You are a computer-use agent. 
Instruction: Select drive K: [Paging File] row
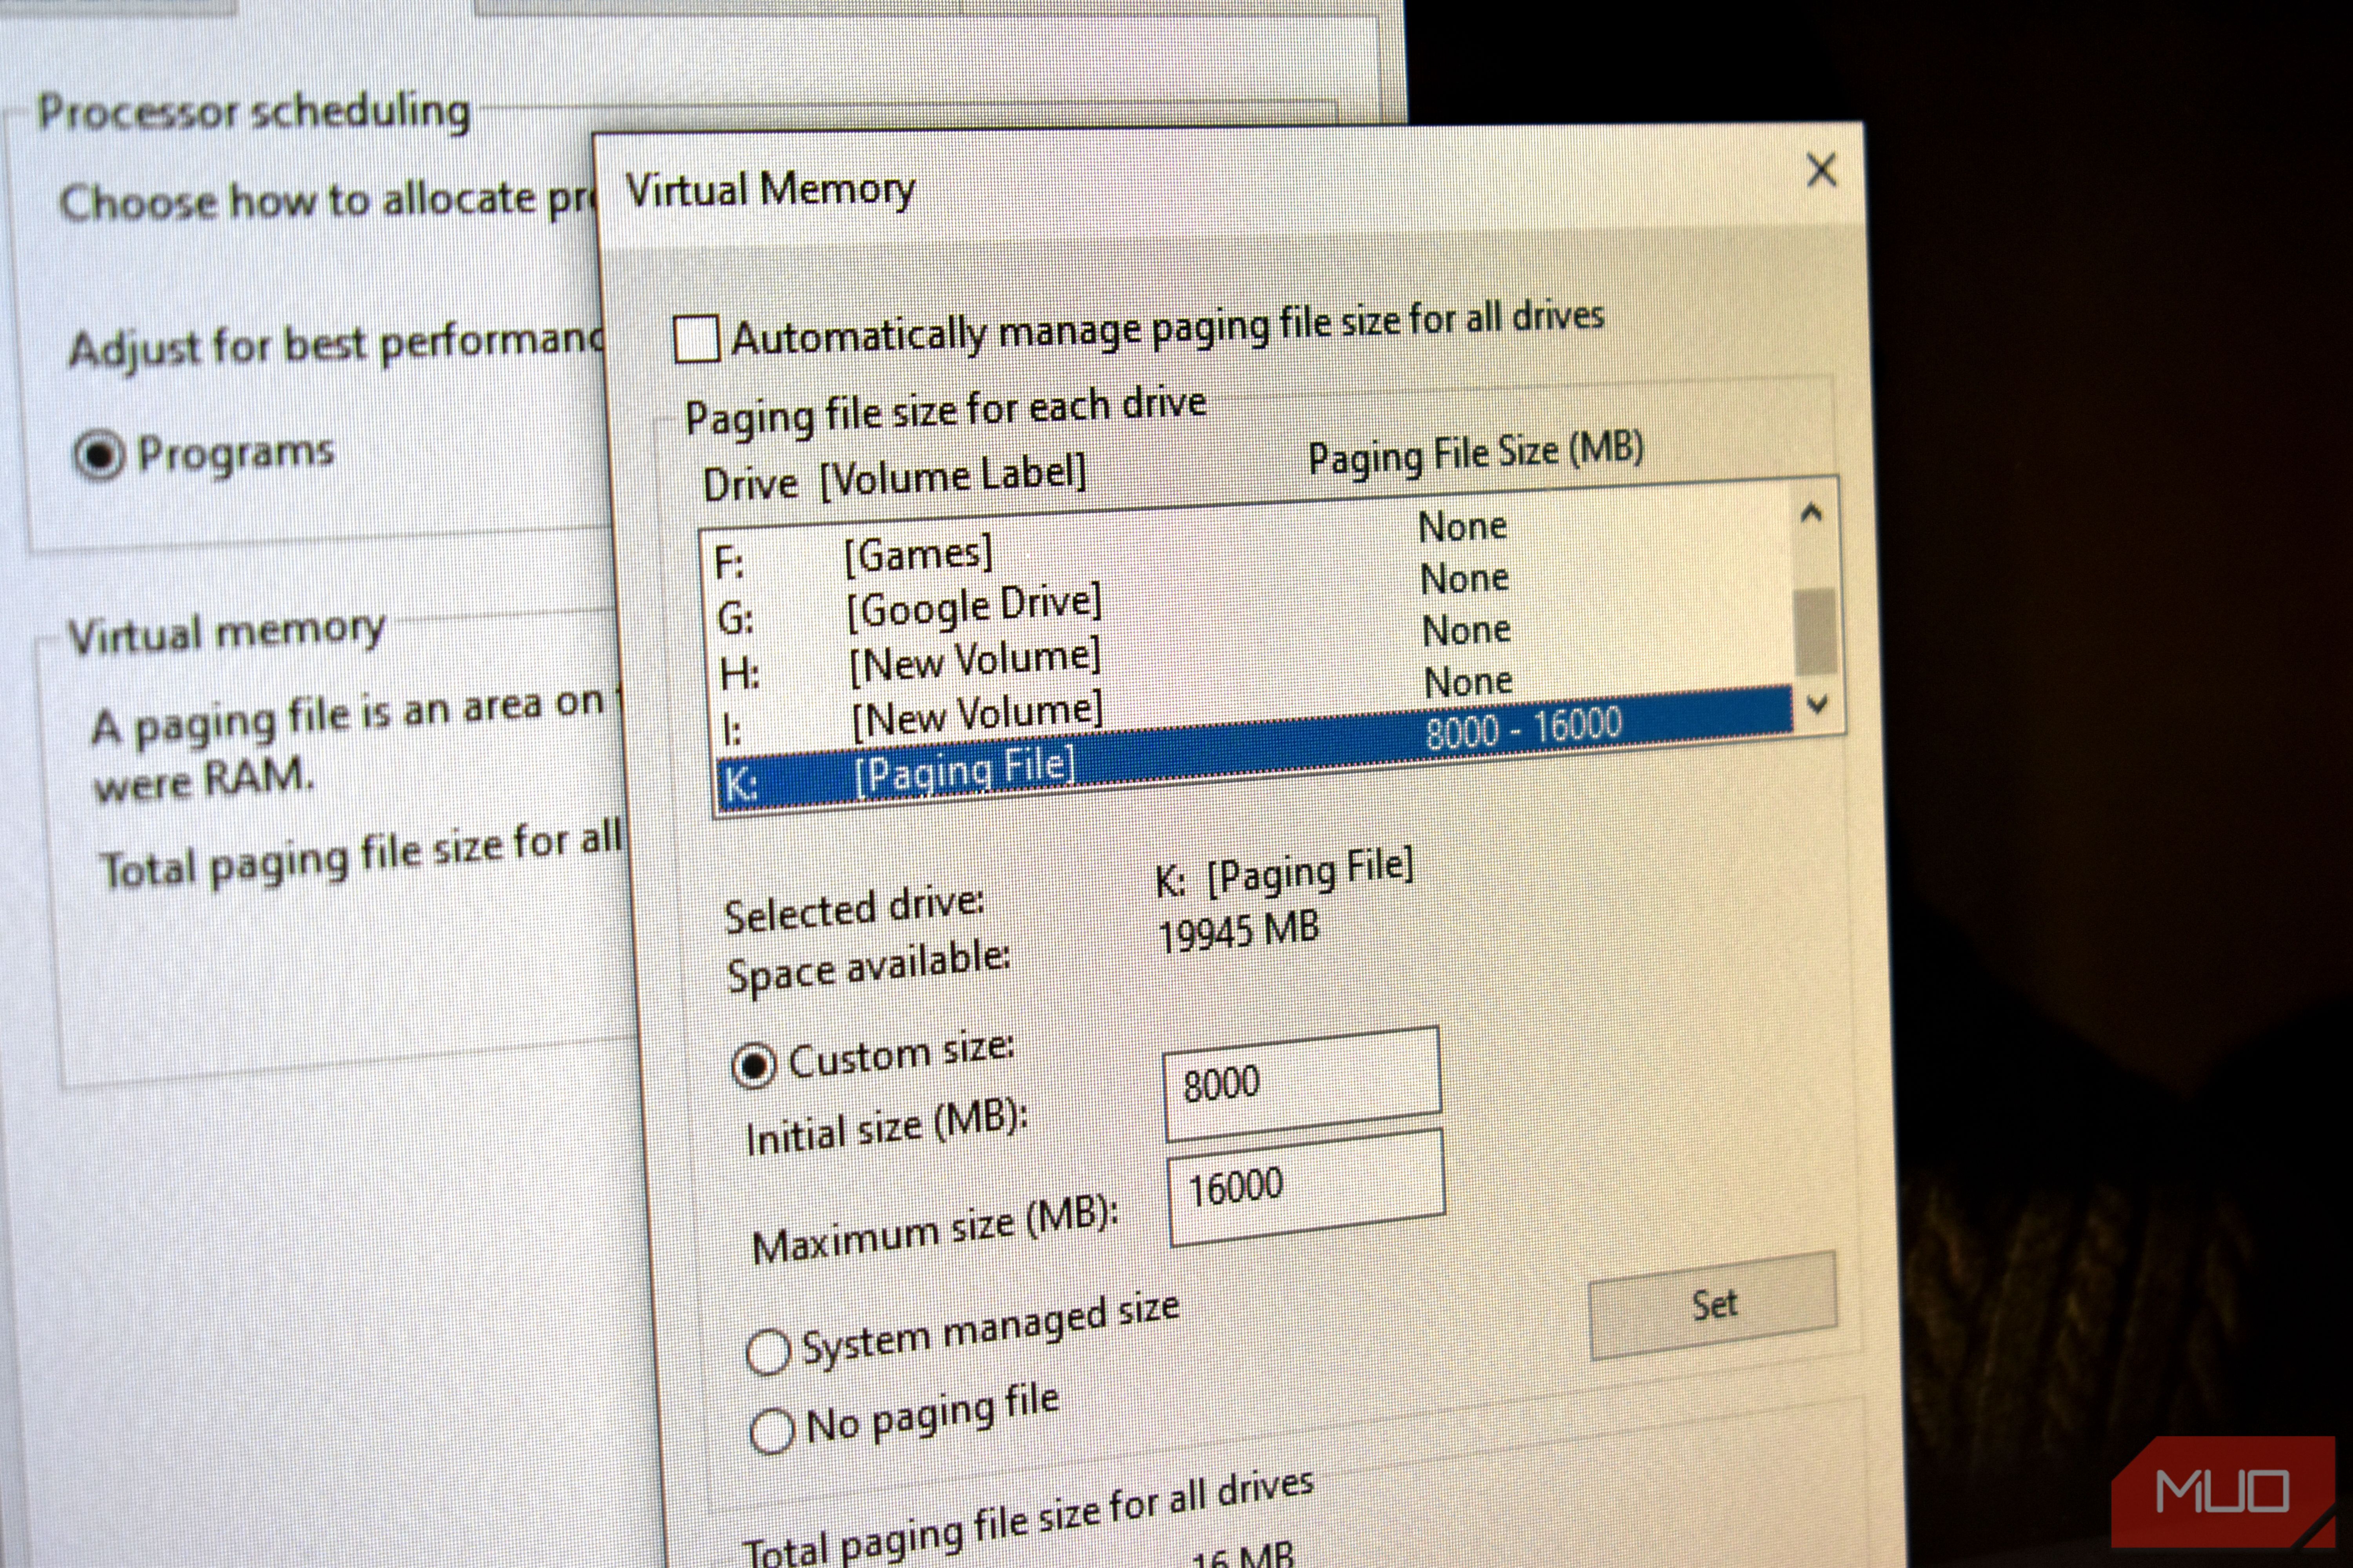coord(1255,749)
